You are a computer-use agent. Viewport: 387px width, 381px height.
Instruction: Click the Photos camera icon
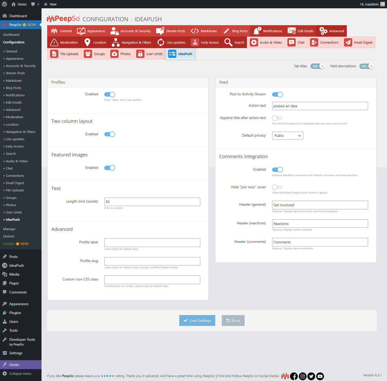click(114, 54)
